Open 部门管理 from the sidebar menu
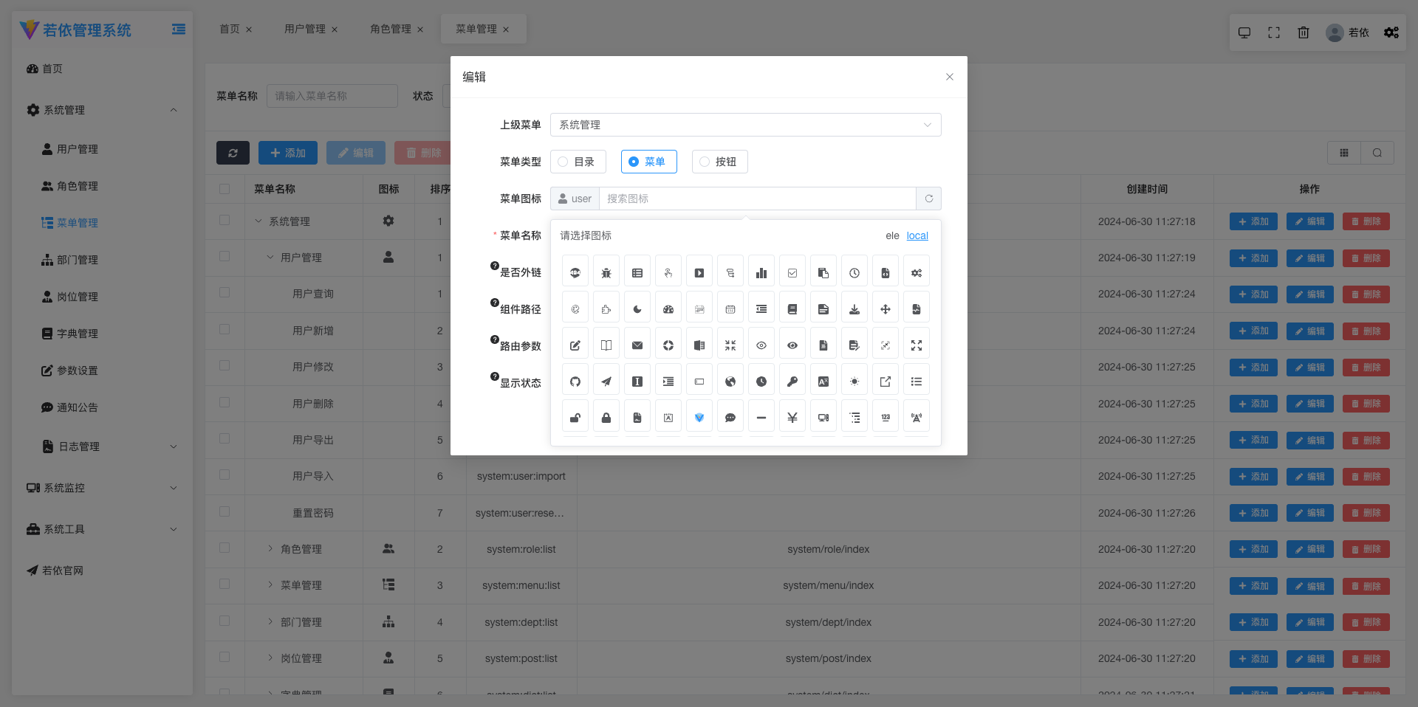 [x=78, y=260]
